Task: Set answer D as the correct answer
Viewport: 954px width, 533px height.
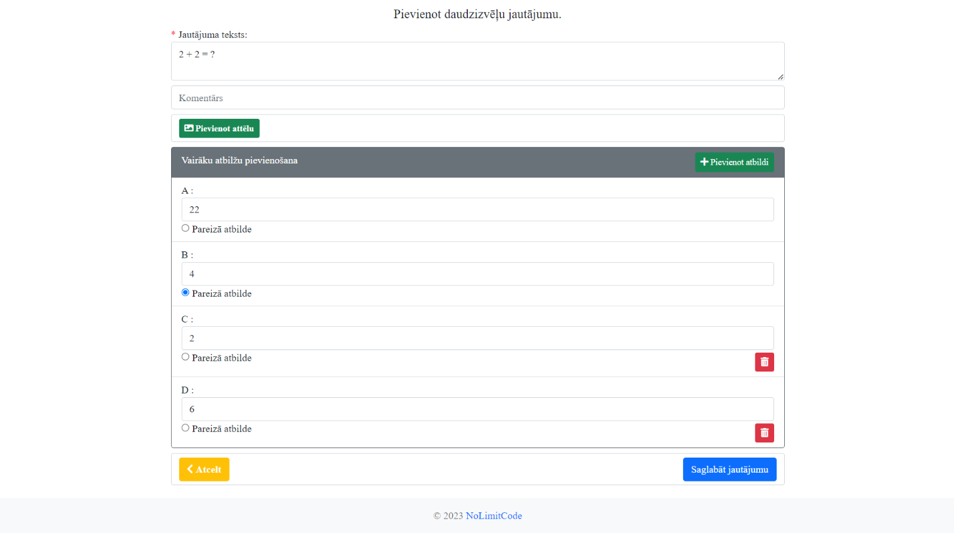Action: coord(186,428)
